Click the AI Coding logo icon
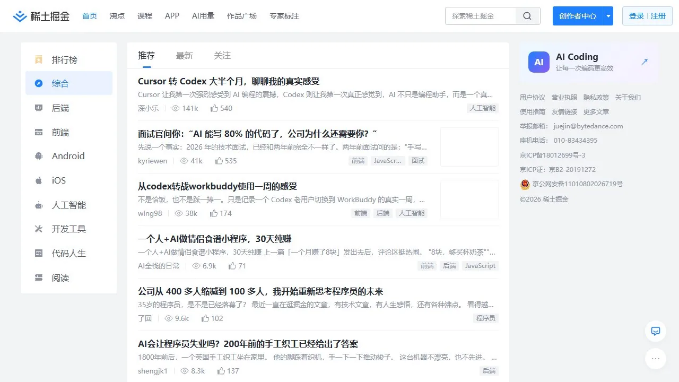Screen dimensions: 679x382 (x=539, y=62)
